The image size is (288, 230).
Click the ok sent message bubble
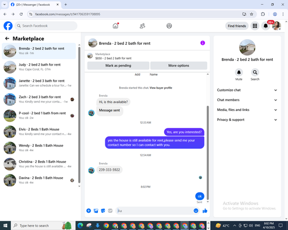tap(200, 196)
